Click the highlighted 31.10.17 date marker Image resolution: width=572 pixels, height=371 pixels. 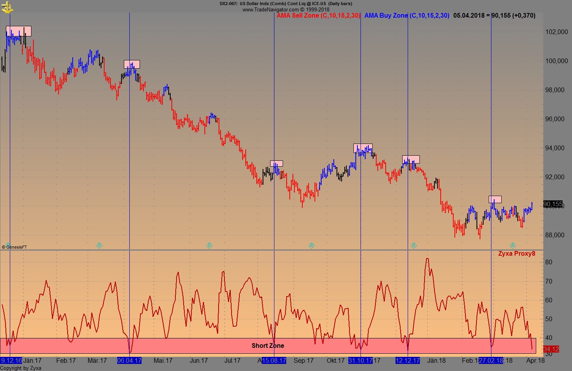coord(361,360)
